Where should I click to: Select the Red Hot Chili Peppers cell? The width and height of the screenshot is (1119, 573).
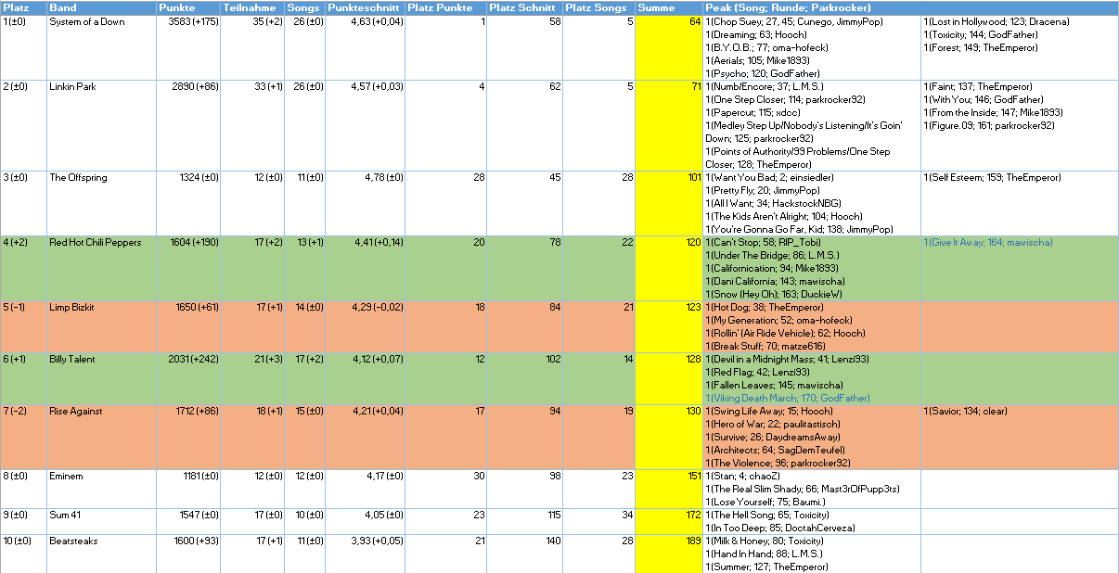[101, 268]
